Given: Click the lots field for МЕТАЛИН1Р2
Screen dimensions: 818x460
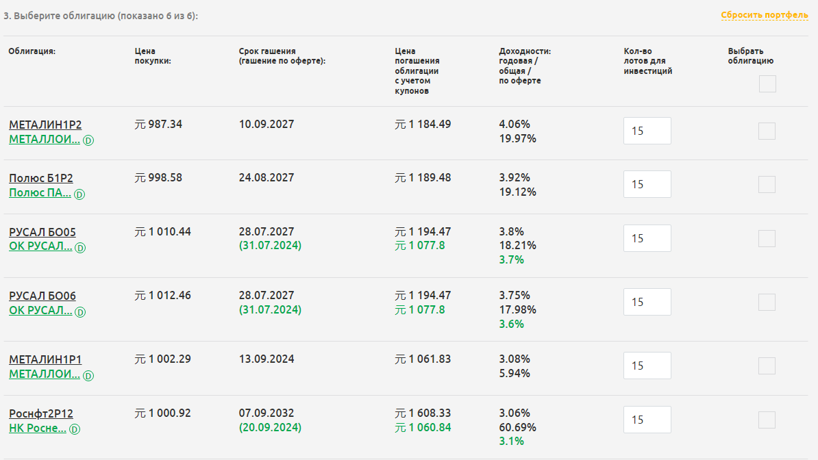Looking at the screenshot, I should click(x=647, y=131).
